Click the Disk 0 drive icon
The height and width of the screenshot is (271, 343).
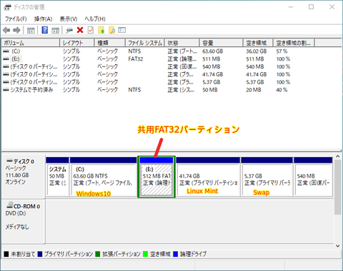point(9,160)
